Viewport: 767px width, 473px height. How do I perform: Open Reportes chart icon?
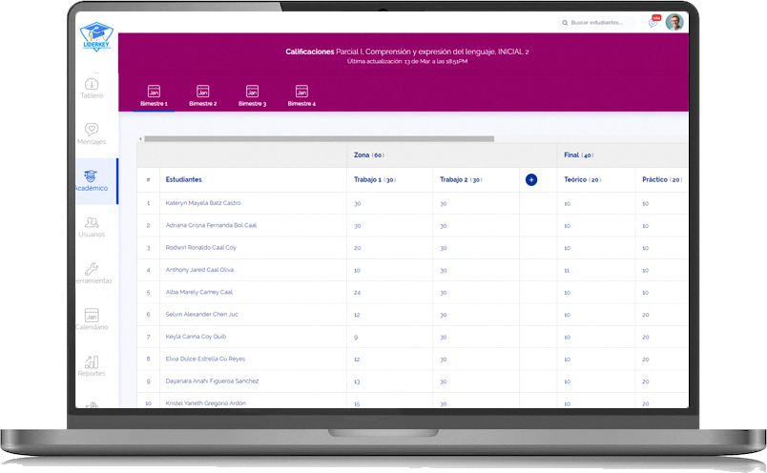[92, 362]
